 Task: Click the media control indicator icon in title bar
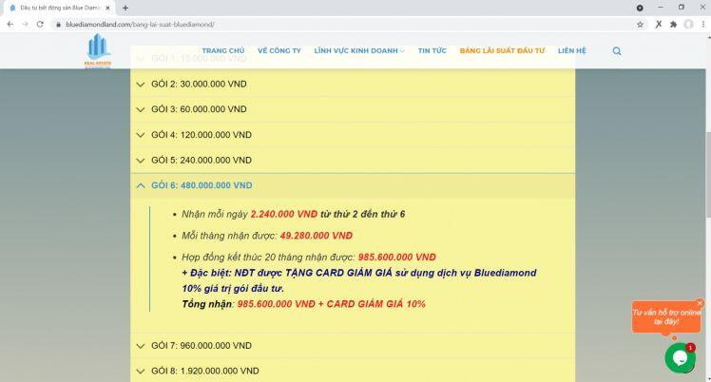(x=640, y=8)
